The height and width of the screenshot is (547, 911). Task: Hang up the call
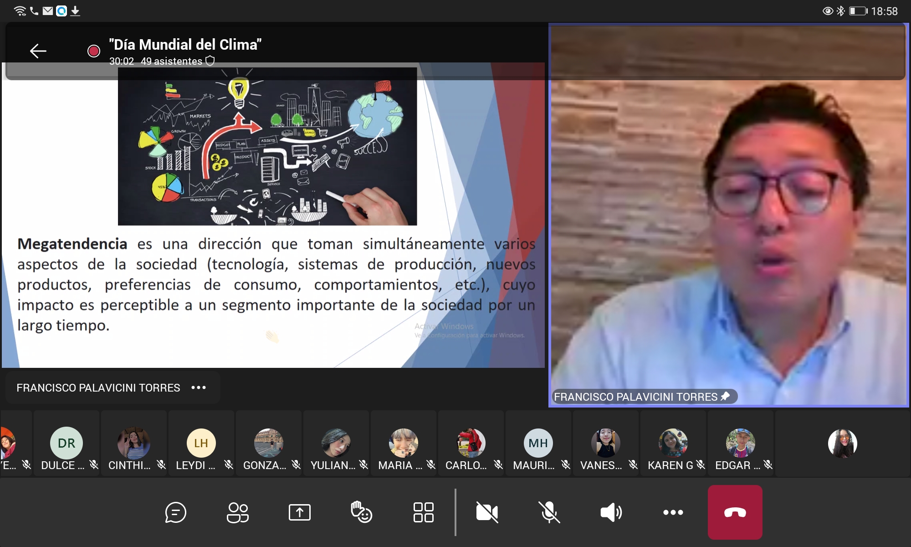[735, 512]
